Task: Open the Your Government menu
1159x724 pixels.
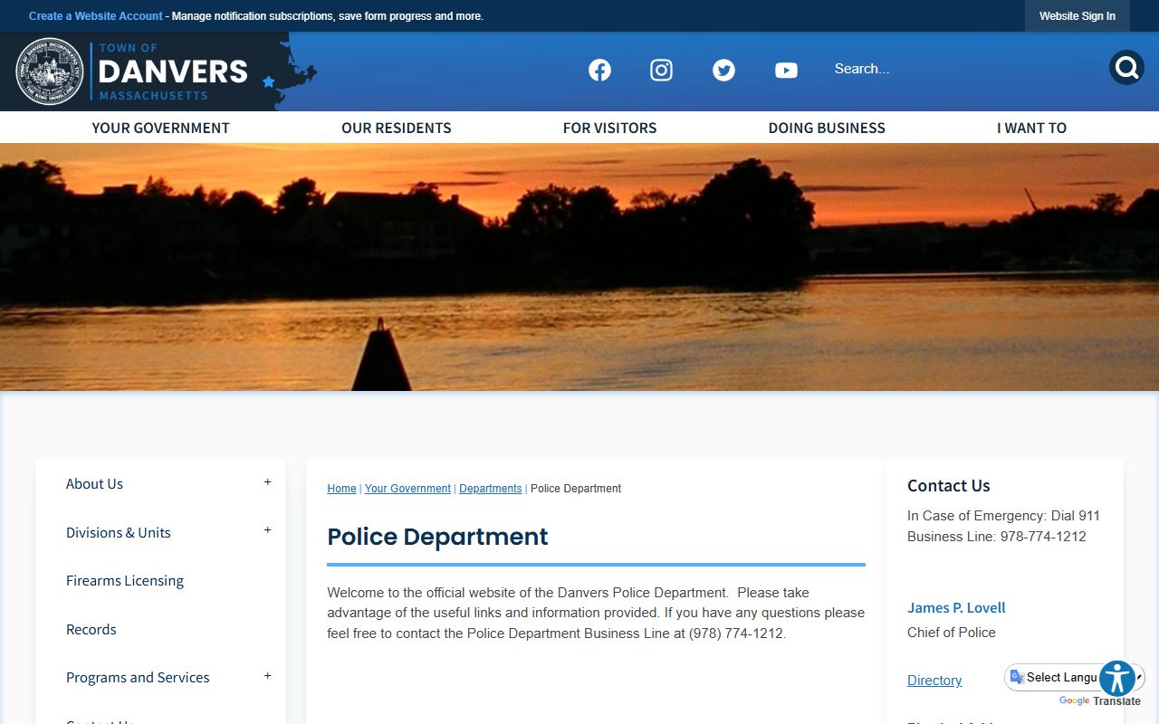Action: [160, 128]
